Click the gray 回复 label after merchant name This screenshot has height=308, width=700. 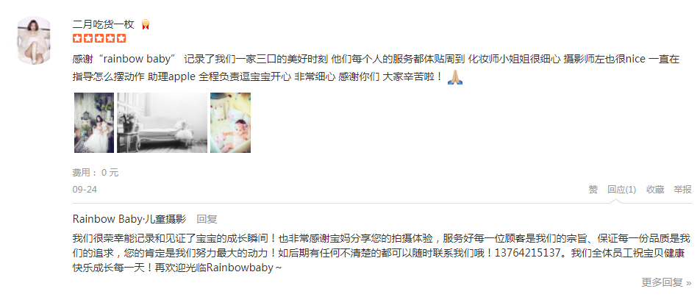(207, 219)
